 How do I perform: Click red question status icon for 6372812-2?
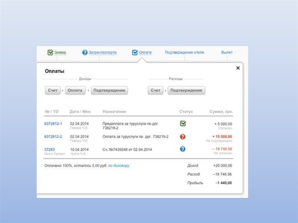(x=183, y=137)
